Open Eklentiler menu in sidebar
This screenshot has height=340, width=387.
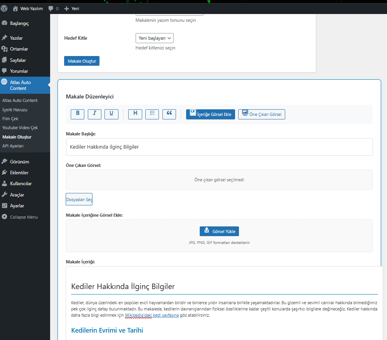[19, 173]
